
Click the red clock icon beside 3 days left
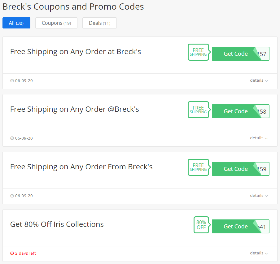pos(12,253)
